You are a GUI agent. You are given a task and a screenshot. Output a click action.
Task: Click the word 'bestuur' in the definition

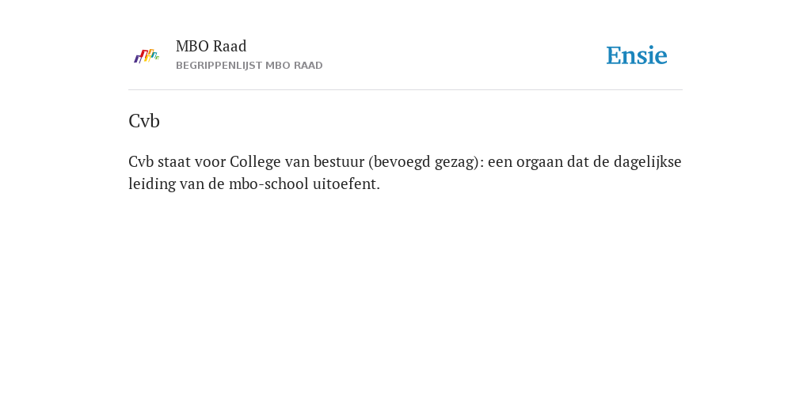coord(339,161)
